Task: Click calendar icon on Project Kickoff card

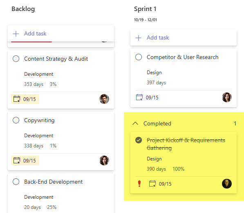Action: 152,184
